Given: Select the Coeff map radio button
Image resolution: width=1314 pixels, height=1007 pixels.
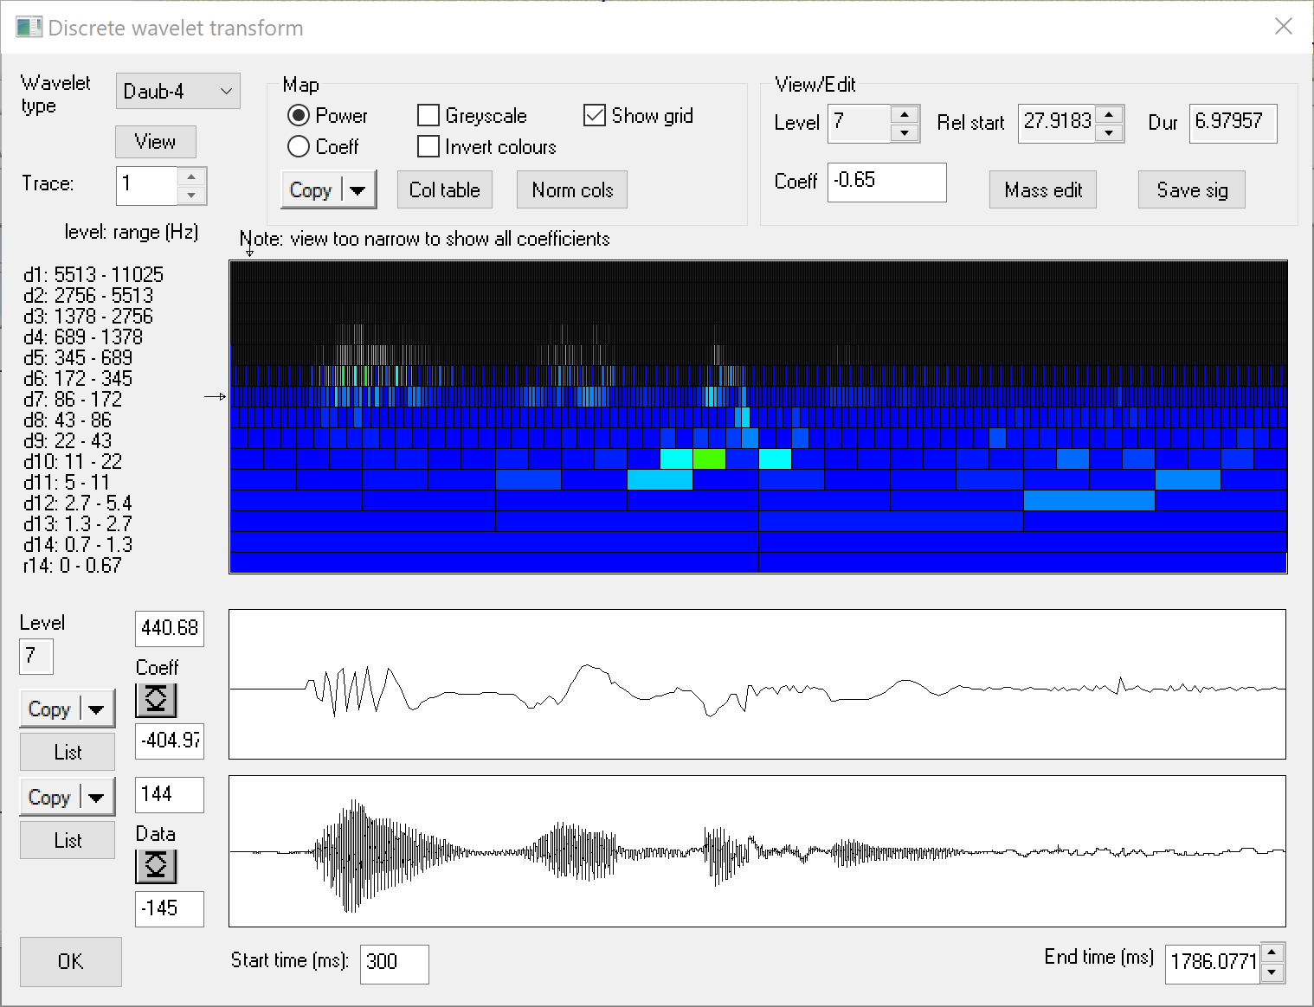Looking at the screenshot, I should (x=299, y=147).
